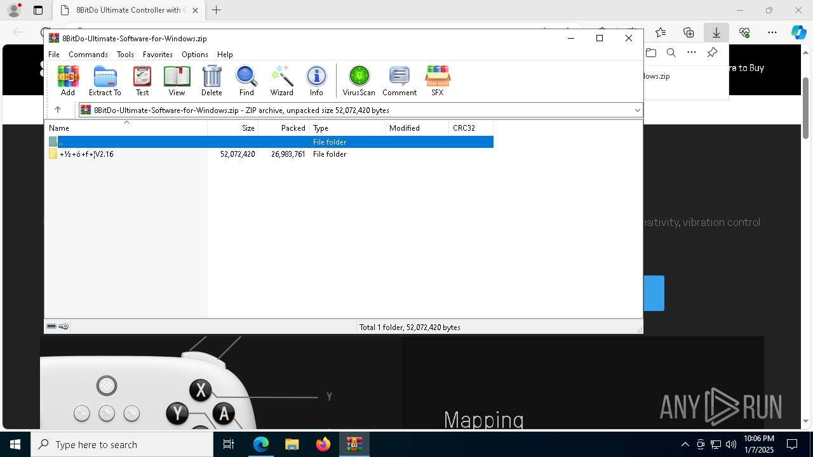Expand the archive path dropdown
This screenshot has height=457, width=813.
coord(637,110)
